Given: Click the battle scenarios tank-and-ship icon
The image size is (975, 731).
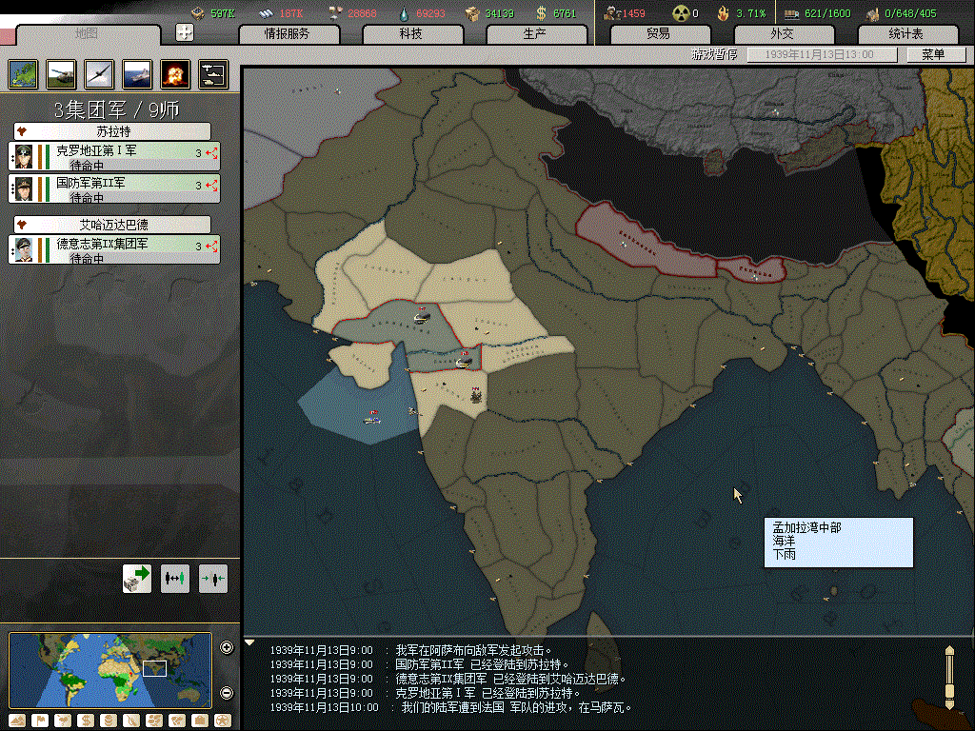Looking at the screenshot, I should tap(213, 73).
